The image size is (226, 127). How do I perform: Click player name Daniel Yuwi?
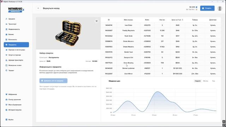pos(129,52)
